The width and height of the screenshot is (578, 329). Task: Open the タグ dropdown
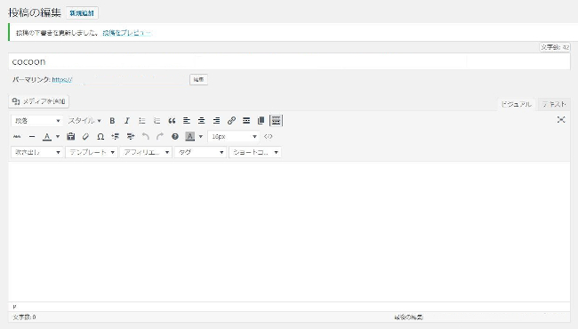[x=201, y=152]
